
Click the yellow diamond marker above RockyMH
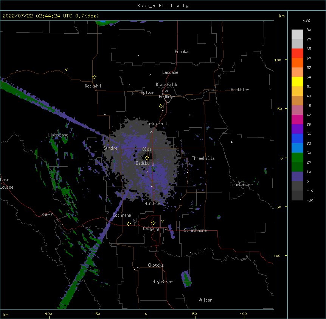(94, 77)
